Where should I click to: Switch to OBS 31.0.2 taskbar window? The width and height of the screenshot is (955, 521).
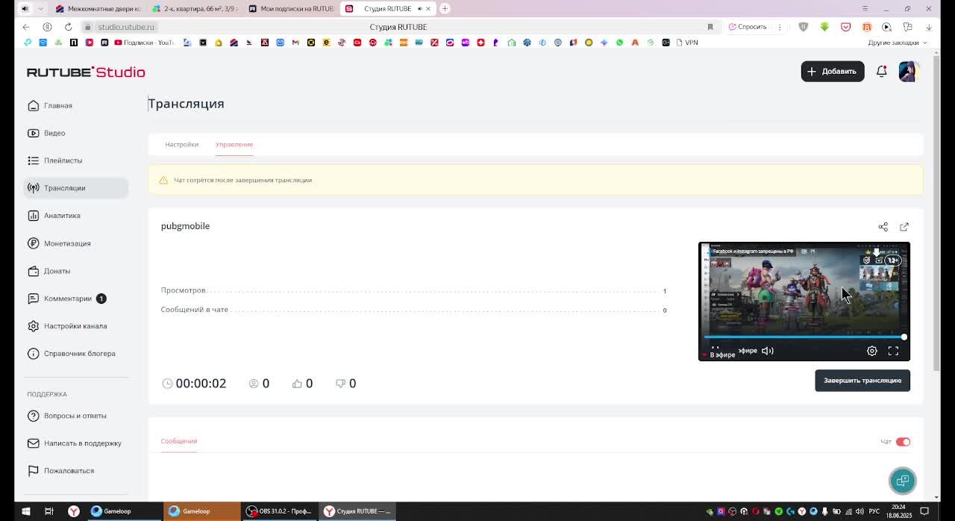pyautogui.click(x=280, y=511)
